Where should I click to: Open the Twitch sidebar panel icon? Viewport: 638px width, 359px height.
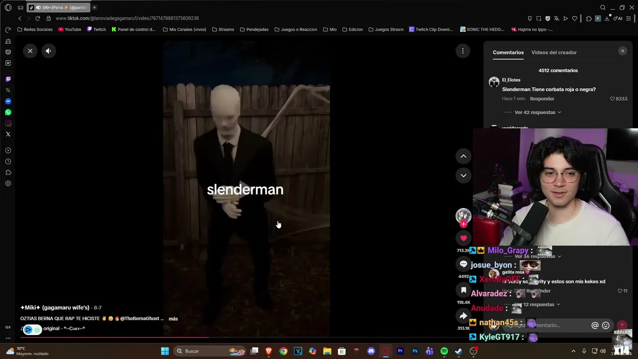[x=8, y=79]
